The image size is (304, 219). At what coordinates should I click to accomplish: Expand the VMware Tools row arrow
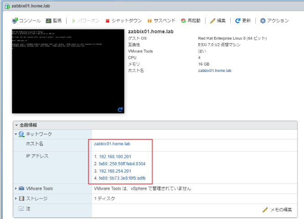coord(16,188)
